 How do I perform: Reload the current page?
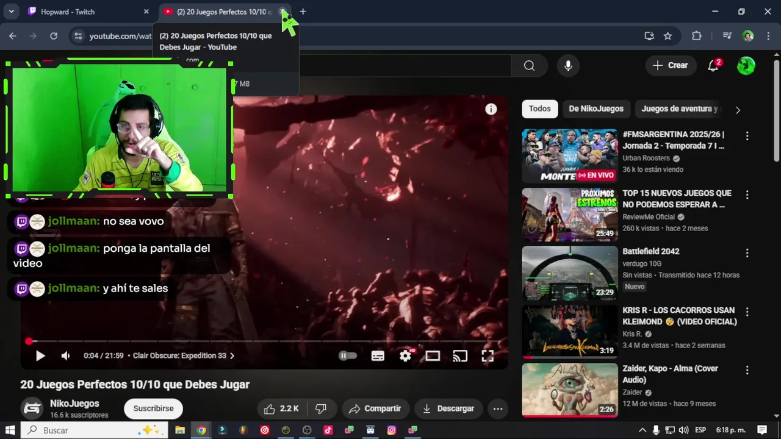(54, 36)
